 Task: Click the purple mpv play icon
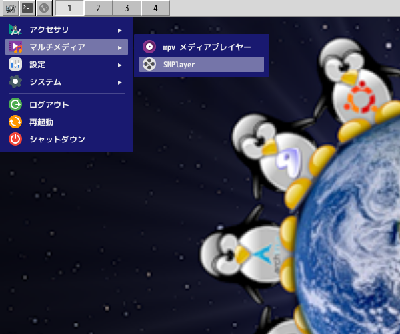pyautogui.click(x=149, y=47)
